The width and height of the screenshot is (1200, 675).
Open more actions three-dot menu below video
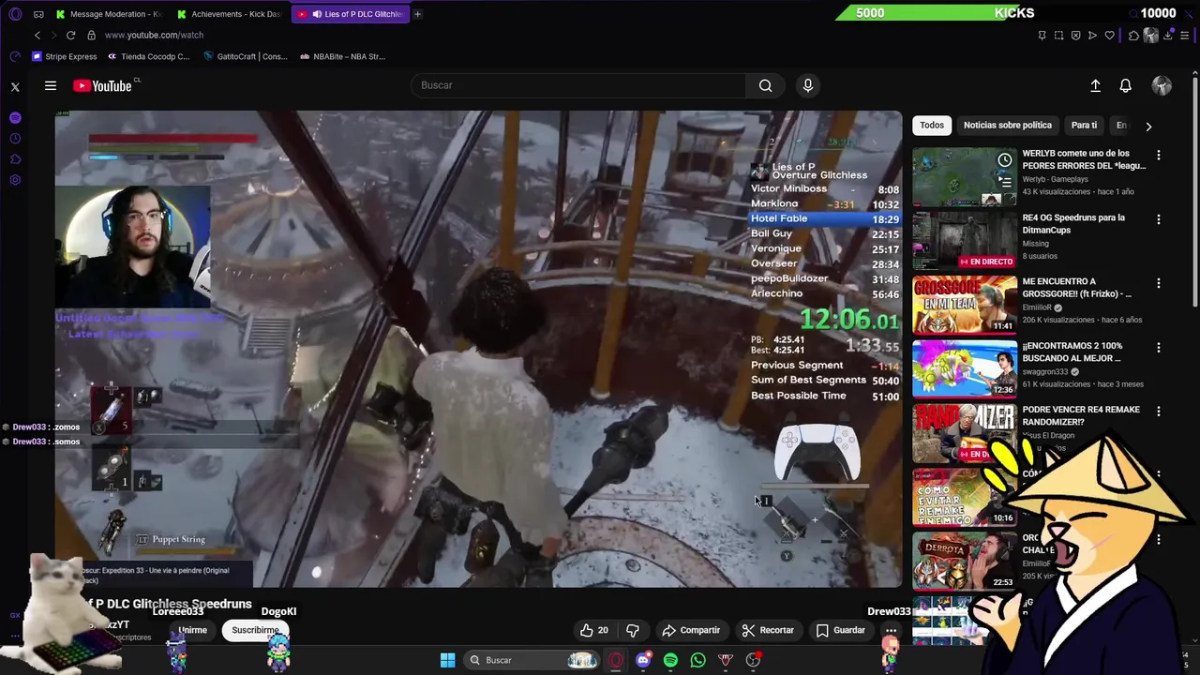click(891, 630)
